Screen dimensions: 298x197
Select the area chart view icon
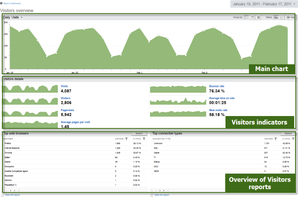[276, 18]
